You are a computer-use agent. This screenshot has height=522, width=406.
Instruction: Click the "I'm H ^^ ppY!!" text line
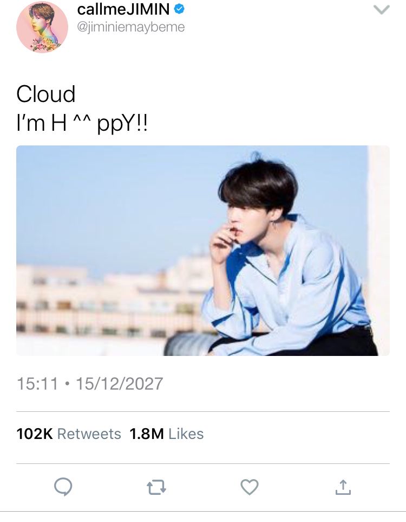point(82,124)
